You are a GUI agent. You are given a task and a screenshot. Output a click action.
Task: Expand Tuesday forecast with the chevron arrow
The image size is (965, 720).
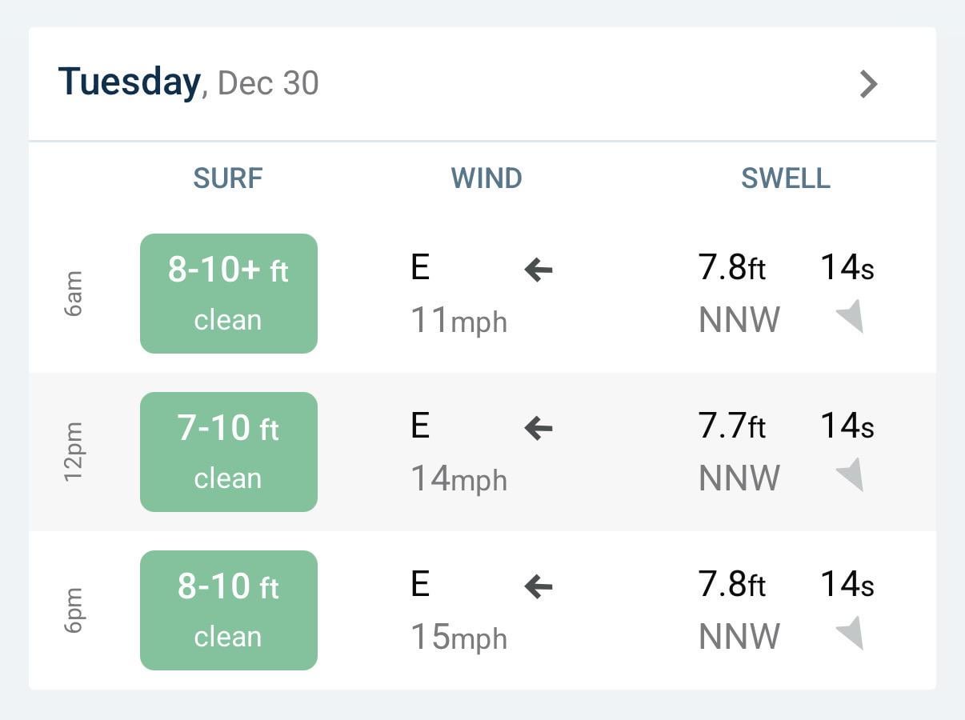pos(868,84)
